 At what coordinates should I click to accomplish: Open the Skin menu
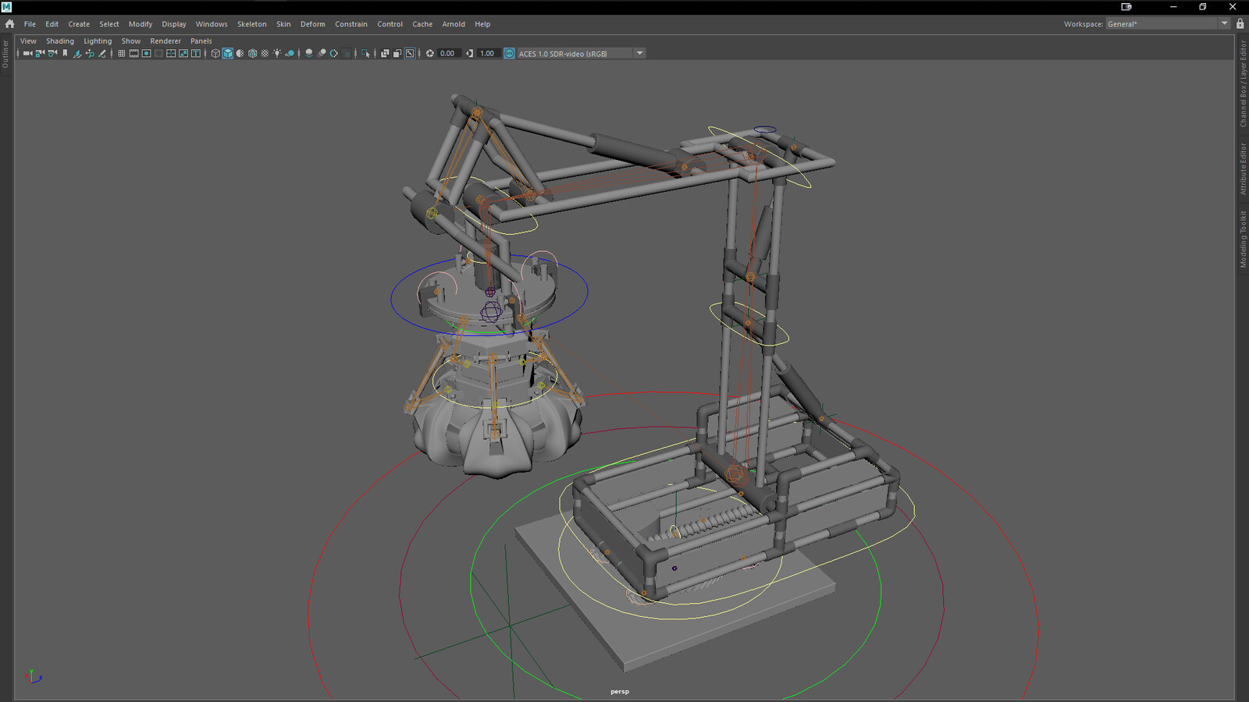(283, 24)
